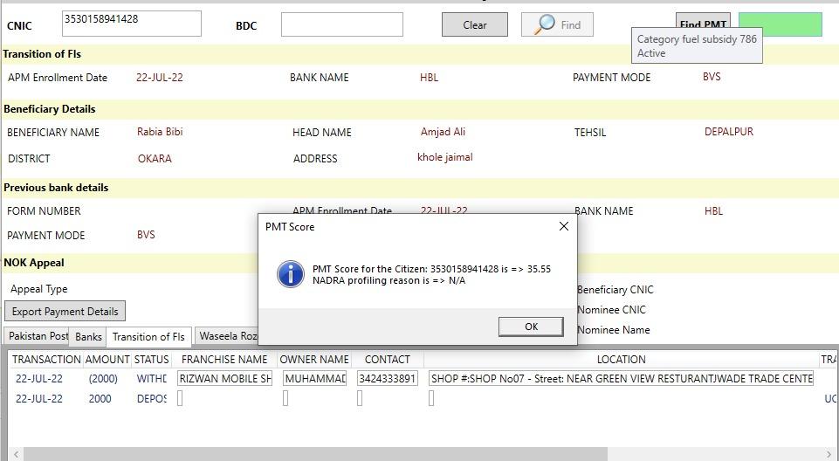Image resolution: width=839 pixels, height=461 pixels.
Task: Click contact cell 3424333891
Action: [x=388, y=379]
